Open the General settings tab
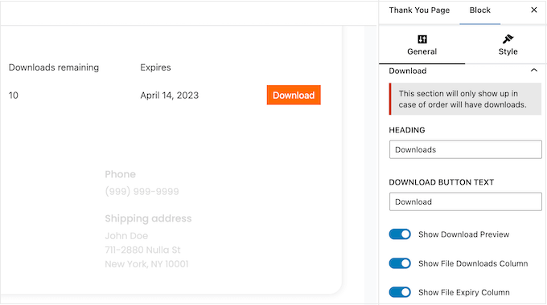This screenshot has width=547, height=305. (x=422, y=45)
